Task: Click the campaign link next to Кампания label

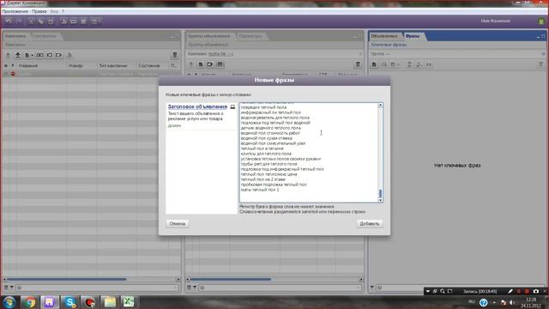Action: pyautogui.click(x=220, y=54)
